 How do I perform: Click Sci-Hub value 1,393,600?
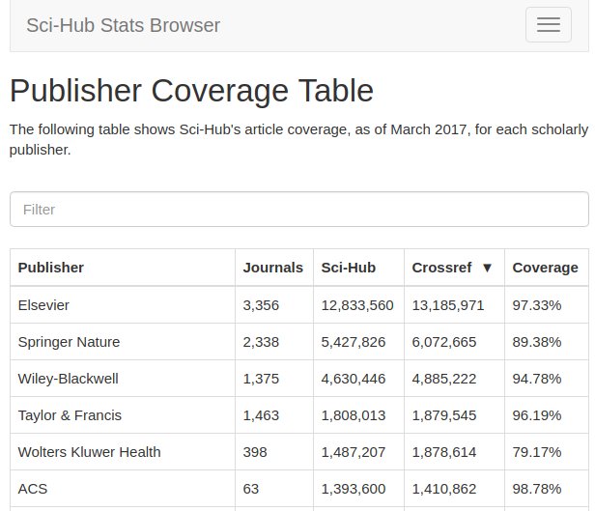(354, 490)
